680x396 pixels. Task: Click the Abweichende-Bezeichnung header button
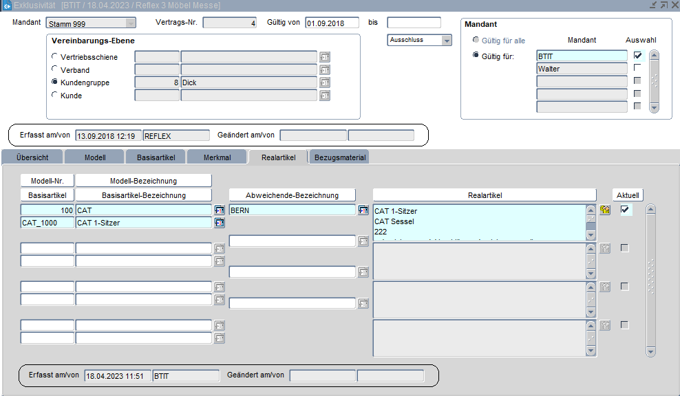click(293, 195)
